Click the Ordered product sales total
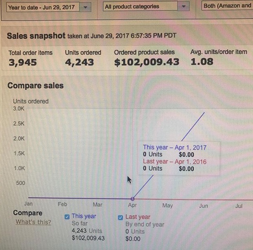This screenshot has width=253, height=250. pos(146,62)
